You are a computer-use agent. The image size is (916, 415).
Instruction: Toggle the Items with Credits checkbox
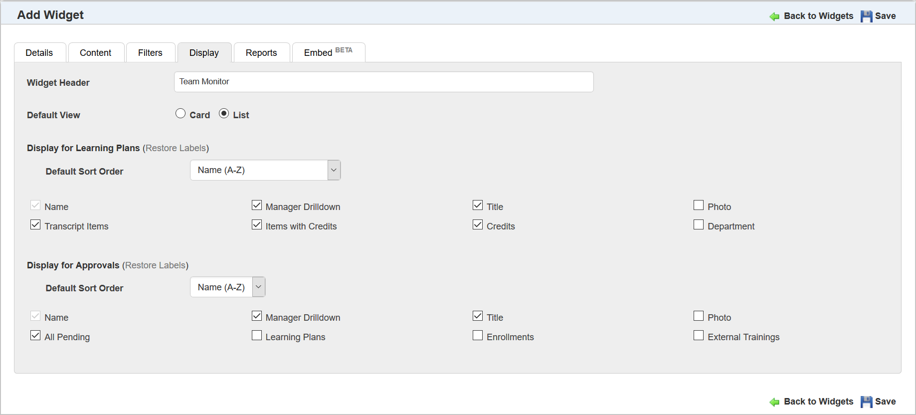coord(257,225)
